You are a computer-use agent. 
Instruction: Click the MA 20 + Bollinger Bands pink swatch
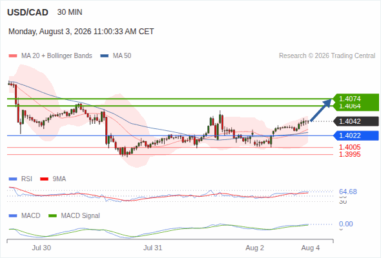(x=13, y=56)
